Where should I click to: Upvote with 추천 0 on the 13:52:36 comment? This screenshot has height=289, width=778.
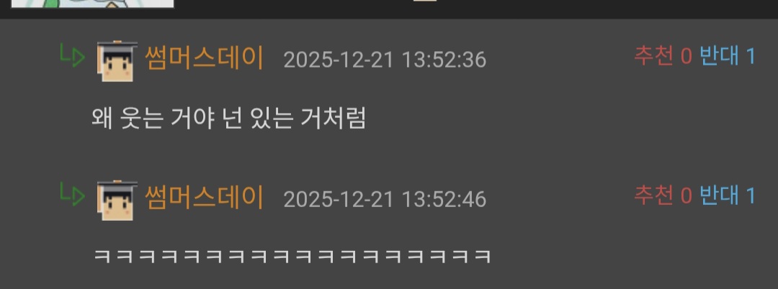(x=663, y=56)
